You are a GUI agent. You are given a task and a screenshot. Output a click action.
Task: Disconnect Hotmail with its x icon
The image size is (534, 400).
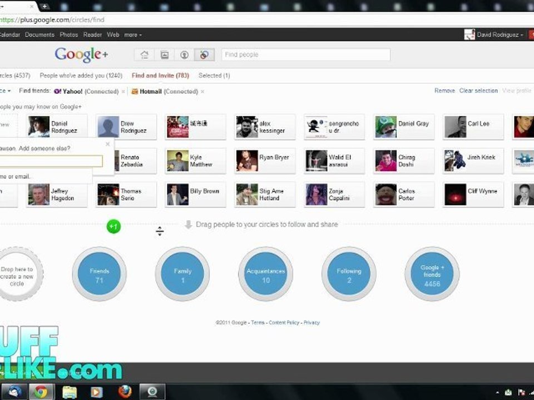[202, 92]
